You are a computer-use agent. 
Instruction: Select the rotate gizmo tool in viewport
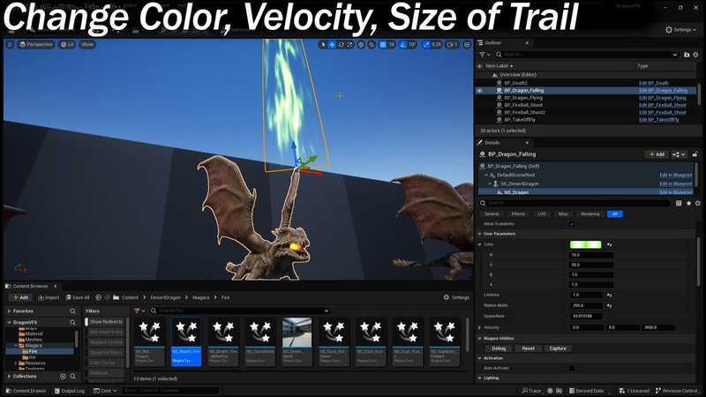click(342, 44)
